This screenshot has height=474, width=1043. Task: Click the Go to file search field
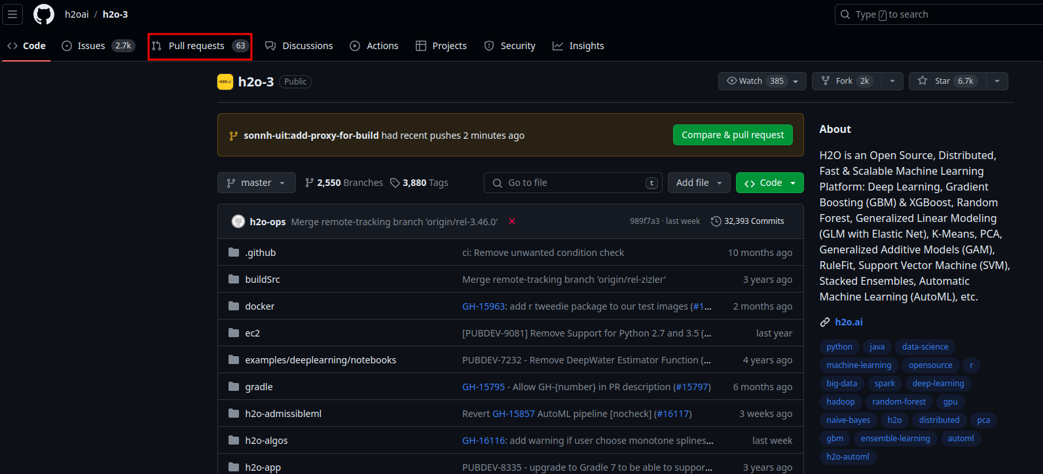[573, 183]
